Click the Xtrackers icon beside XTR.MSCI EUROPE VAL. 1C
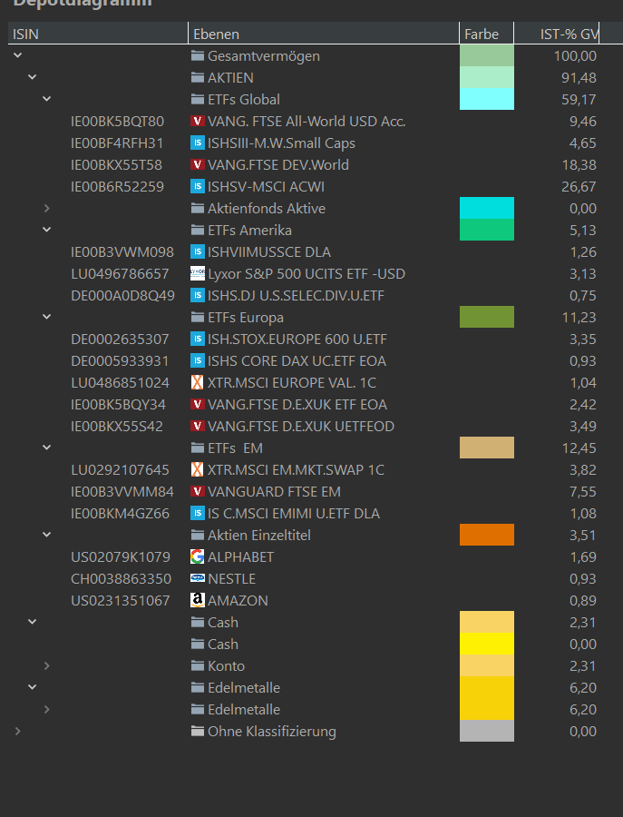 click(198, 382)
